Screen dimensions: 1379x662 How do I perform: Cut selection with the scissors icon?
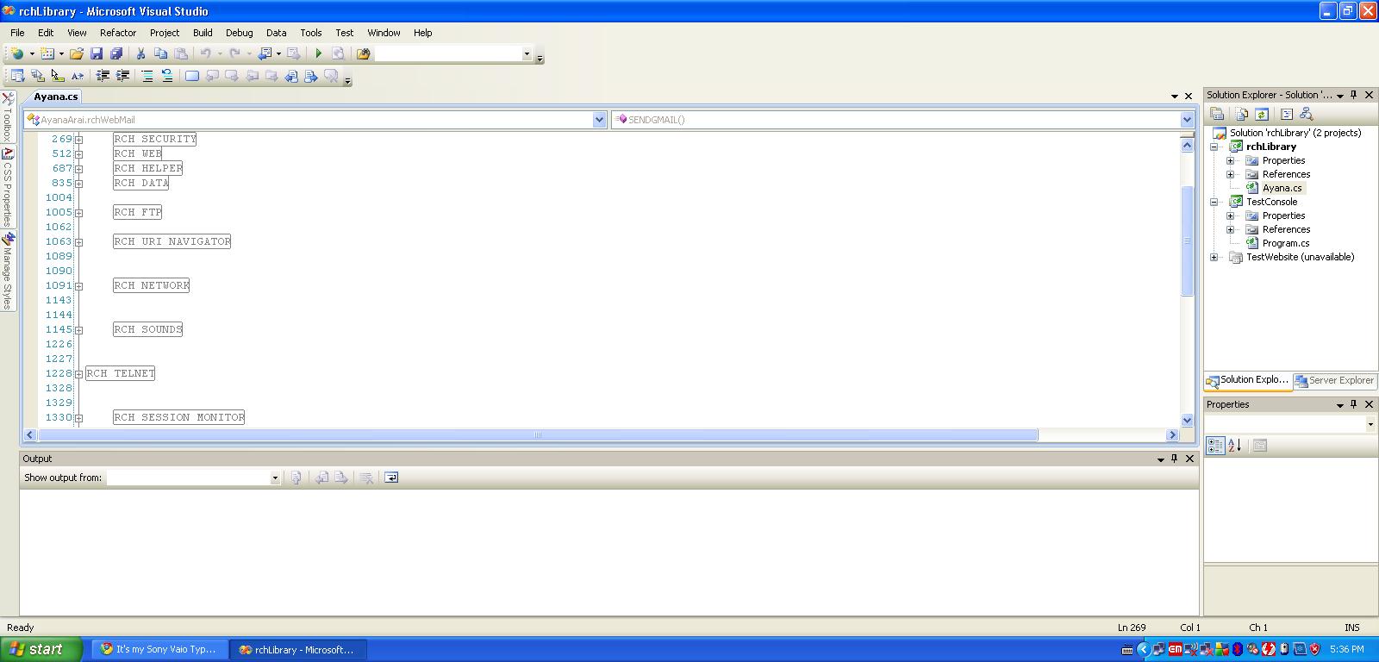[x=140, y=53]
